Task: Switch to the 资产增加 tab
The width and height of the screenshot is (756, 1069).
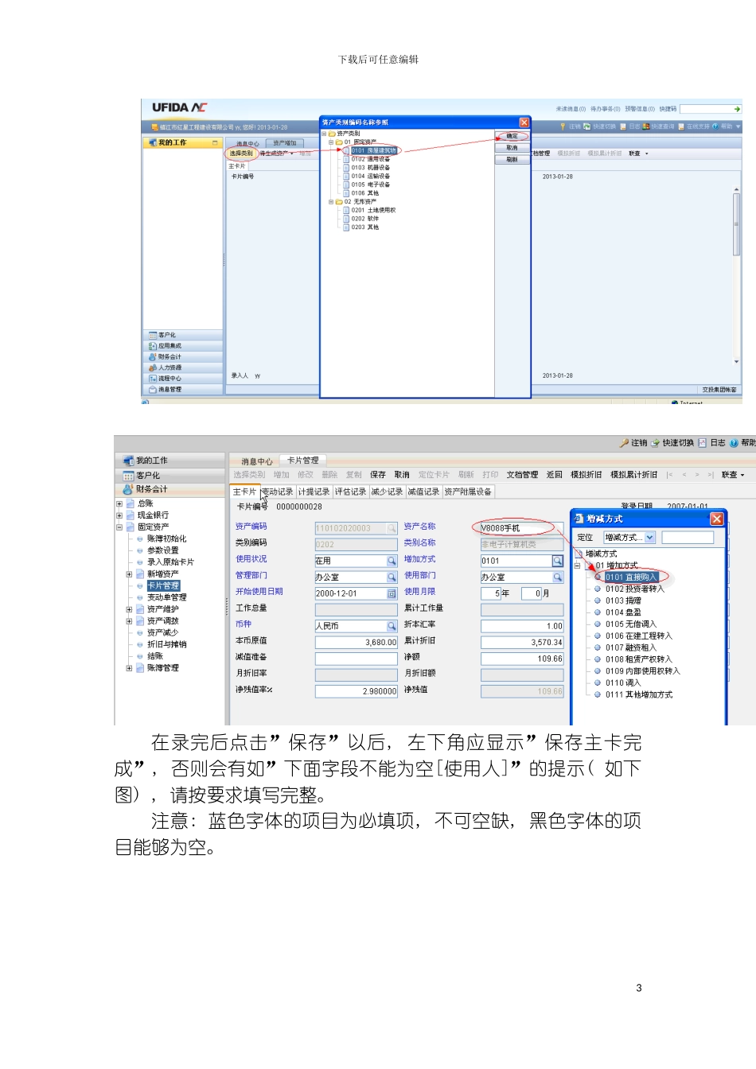Action: click(x=285, y=143)
